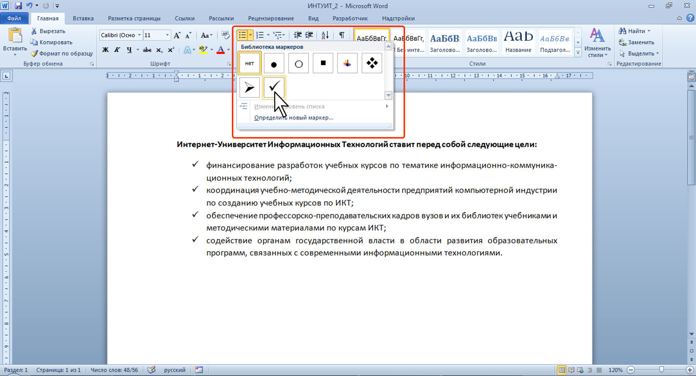Image resolution: width=696 pixels, height=376 pixels.
Task: Toggle show paragraph marks (¶)
Action: tap(341, 35)
